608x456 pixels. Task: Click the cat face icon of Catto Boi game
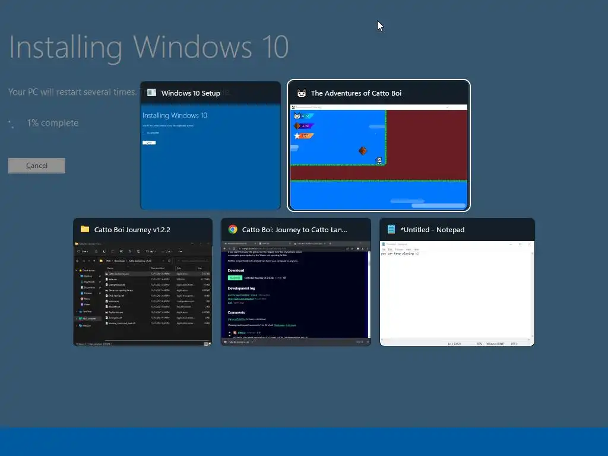click(301, 93)
